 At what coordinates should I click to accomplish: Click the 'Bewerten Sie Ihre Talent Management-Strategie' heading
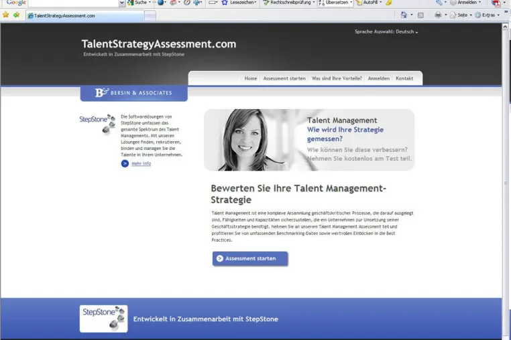tap(298, 194)
